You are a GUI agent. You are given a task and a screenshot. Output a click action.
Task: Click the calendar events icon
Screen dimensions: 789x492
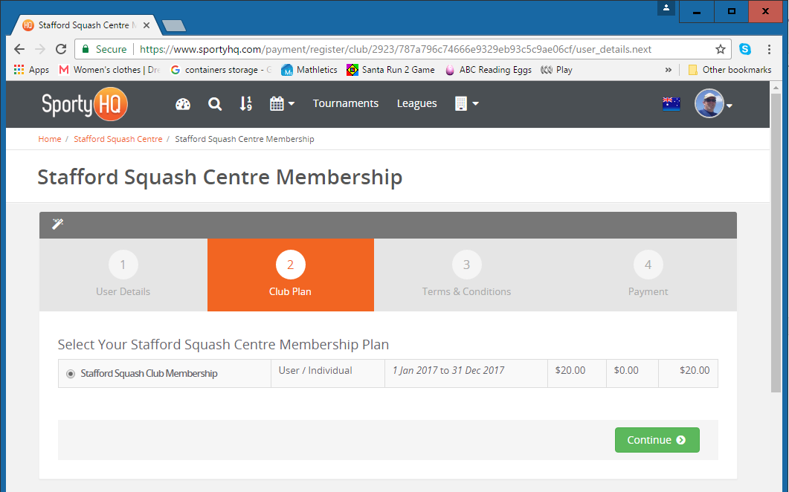277,103
